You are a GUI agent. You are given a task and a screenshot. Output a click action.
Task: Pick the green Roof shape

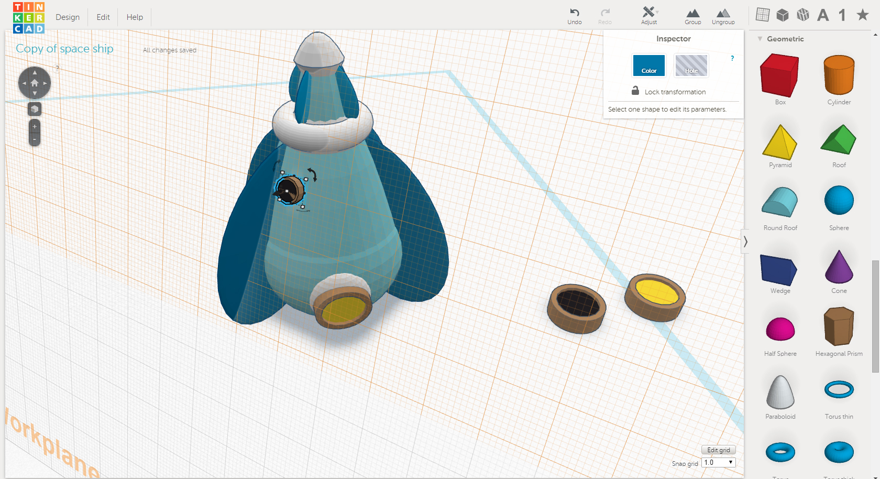click(839, 140)
